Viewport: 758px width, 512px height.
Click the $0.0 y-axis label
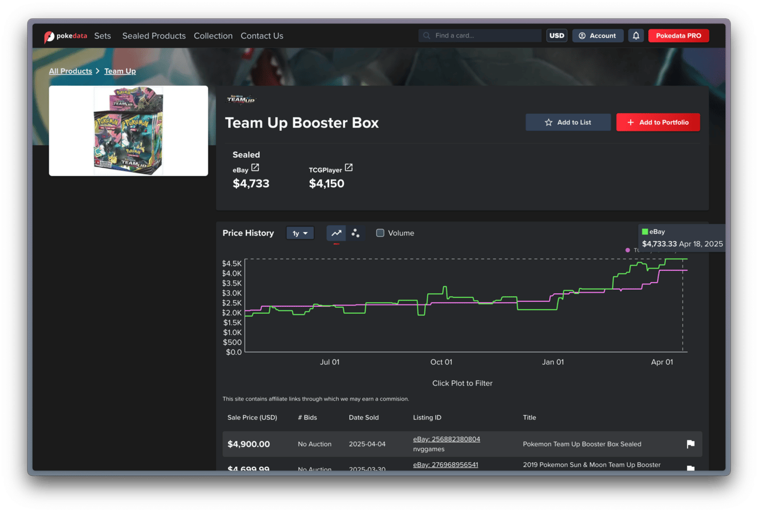point(234,352)
